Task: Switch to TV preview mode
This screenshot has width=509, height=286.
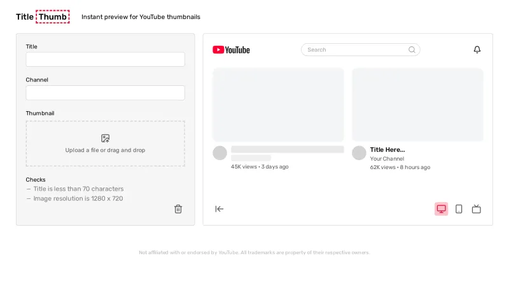Action: [x=476, y=209]
